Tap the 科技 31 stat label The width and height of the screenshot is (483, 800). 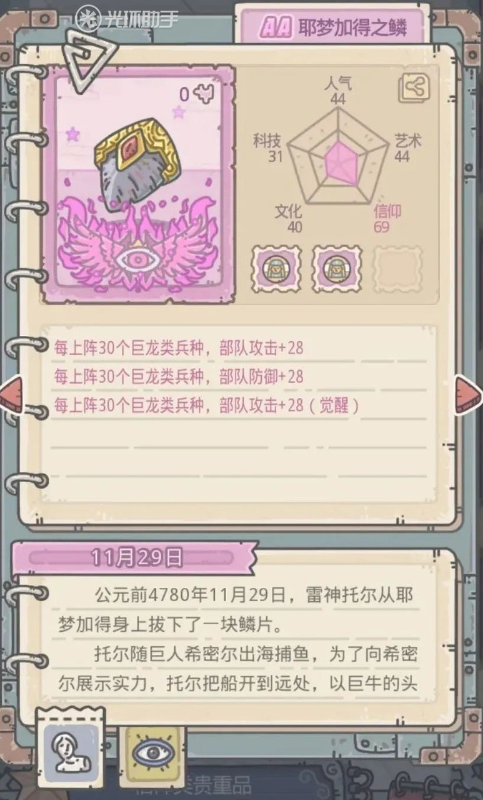(269, 148)
